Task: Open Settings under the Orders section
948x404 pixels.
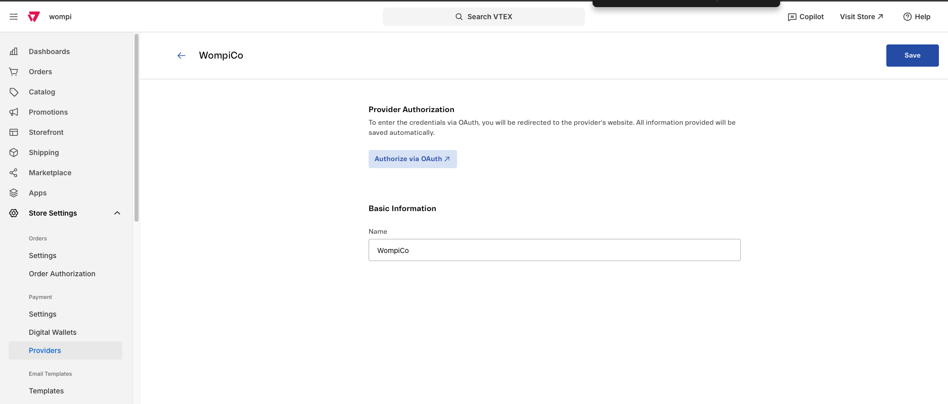Action: (42, 256)
